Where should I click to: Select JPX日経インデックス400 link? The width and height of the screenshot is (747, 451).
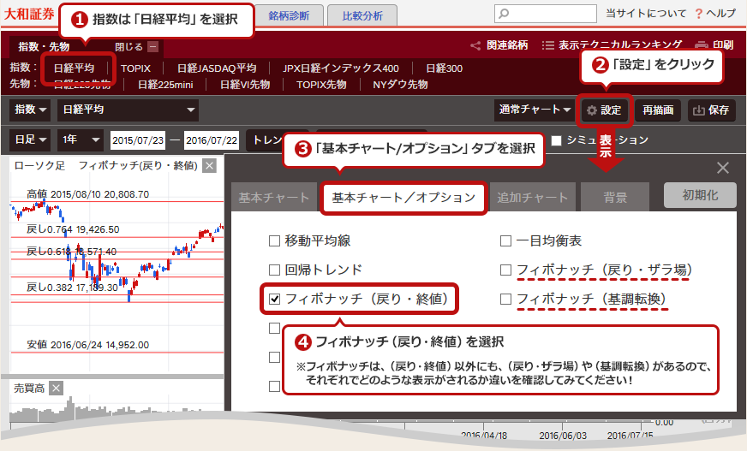tap(341, 68)
